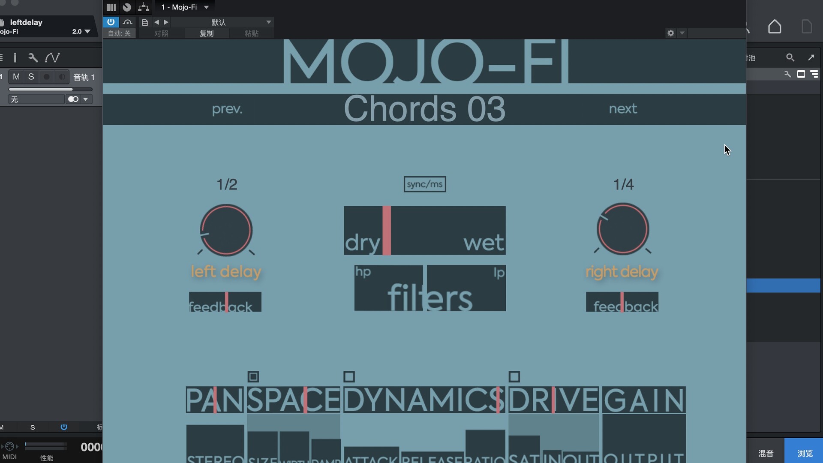This screenshot has height=463, width=823.
Task: Click the channel columns icon in plugin header
Action: tap(111, 7)
